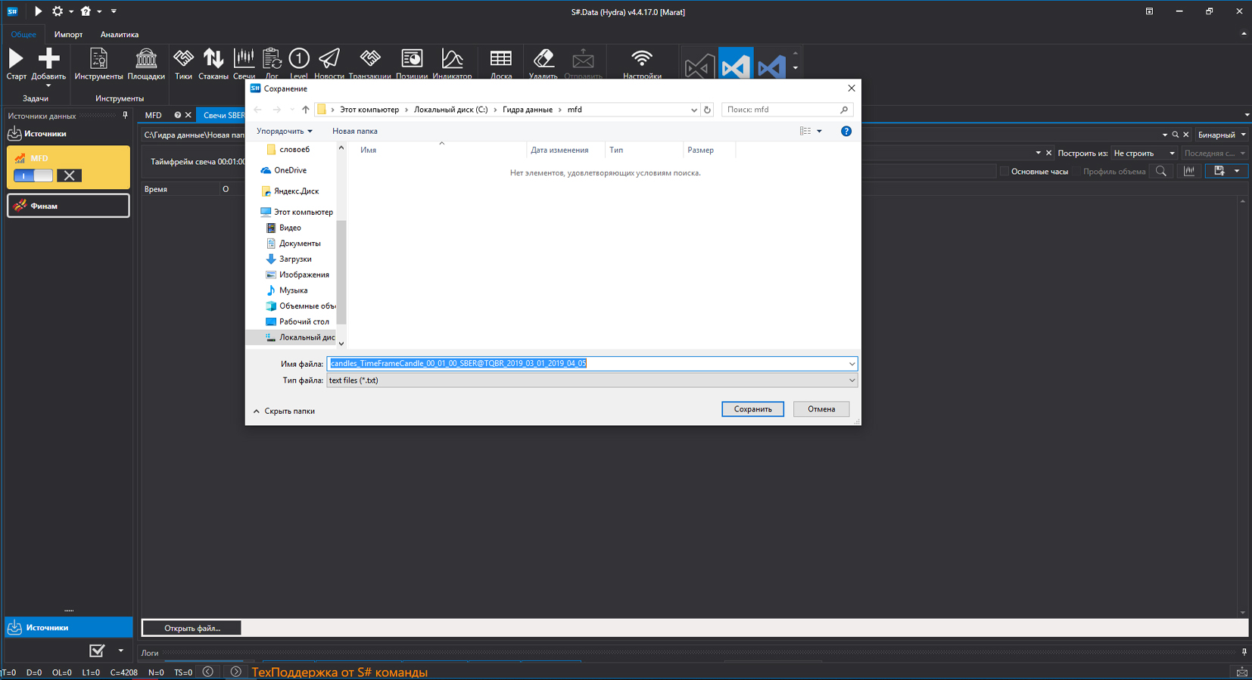Viewport: 1252px width, 680px height.
Task: Enable the Основные часы checkbox
Action: click(x=1004, y=172)
